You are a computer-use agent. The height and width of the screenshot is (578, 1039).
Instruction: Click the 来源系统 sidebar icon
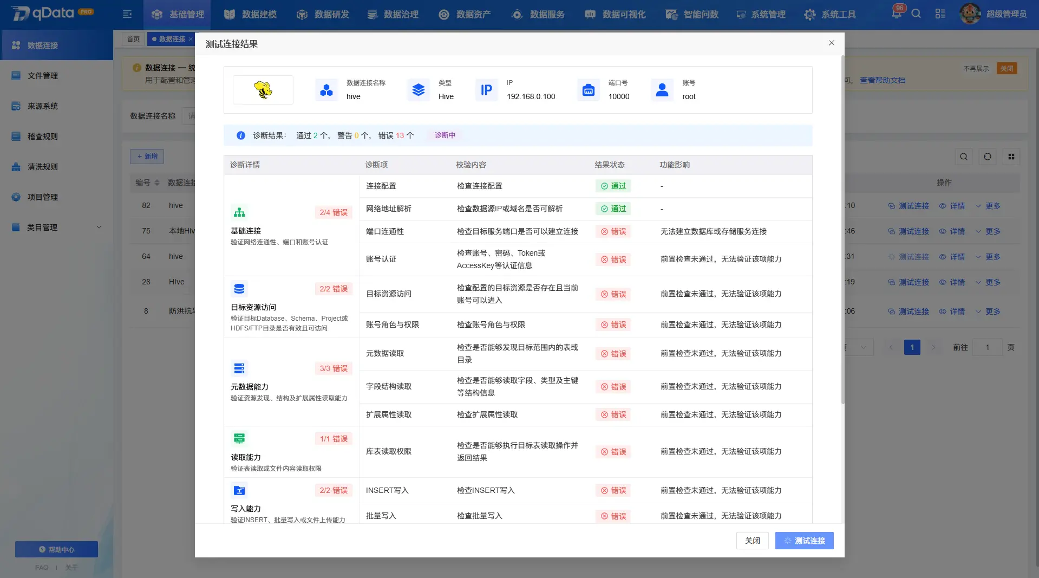[x=16, y=106]
